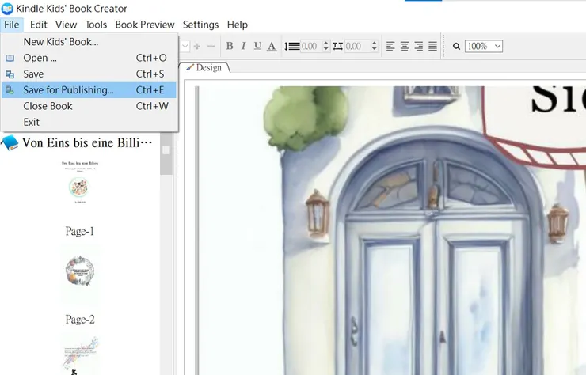
Task: Increase character spacing with up arrow
Action: 375,43
